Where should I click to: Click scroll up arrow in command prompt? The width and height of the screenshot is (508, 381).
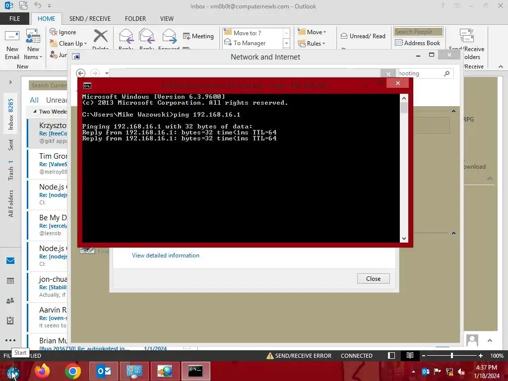pos(404,98)
